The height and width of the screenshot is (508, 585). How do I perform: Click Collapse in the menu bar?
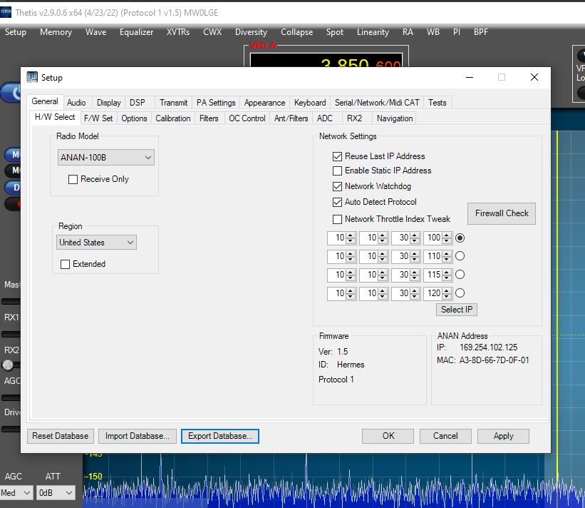(297, 32)
